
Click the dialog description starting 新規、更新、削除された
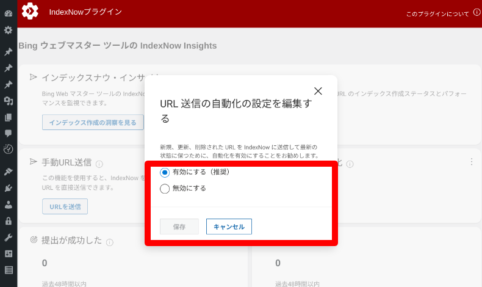[239, 151]
